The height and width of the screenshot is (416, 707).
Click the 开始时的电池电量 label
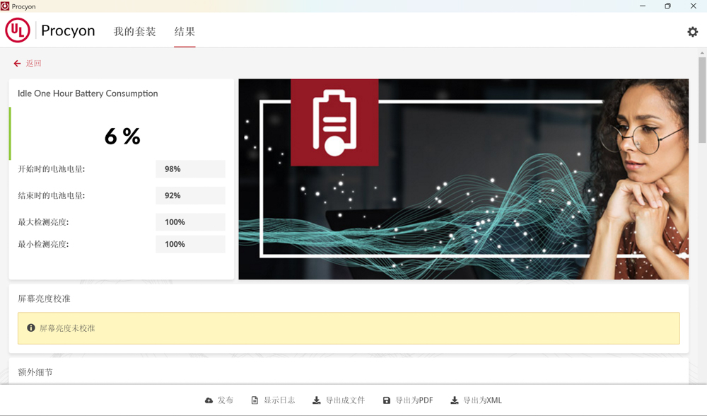[52, 169]
